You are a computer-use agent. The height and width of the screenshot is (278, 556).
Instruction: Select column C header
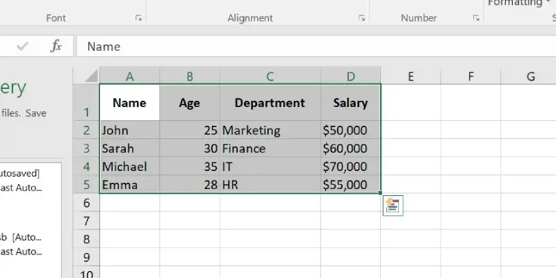pyautogui.click(x=270, y=76)
